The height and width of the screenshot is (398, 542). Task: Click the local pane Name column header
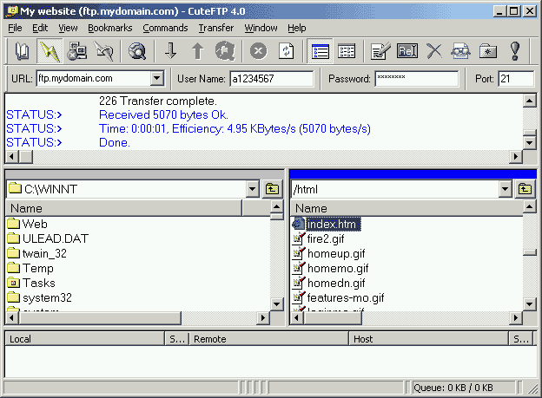(x=123, y=208)
